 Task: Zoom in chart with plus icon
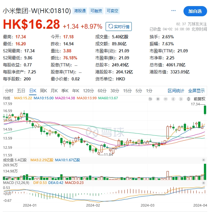(x=158, y=99)
